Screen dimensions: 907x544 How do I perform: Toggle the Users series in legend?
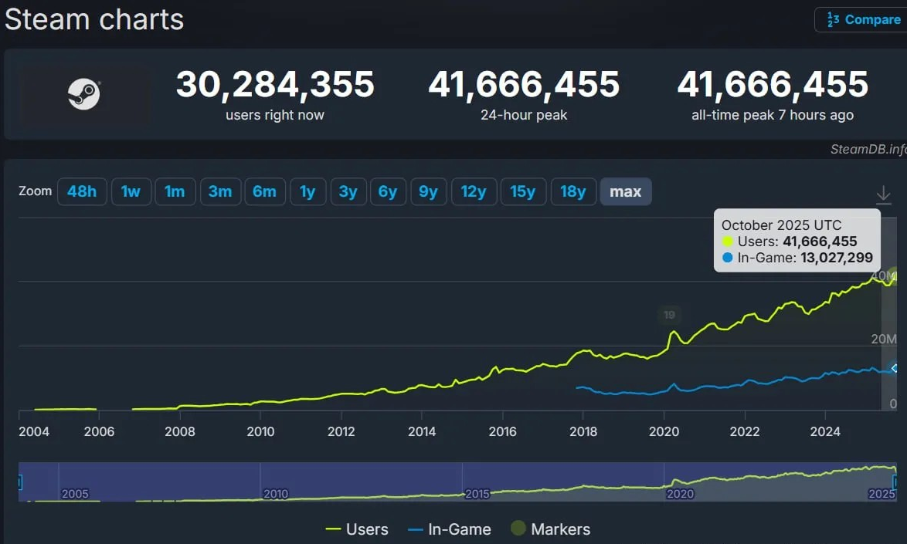pyautogui.click(x=357, y=529)
